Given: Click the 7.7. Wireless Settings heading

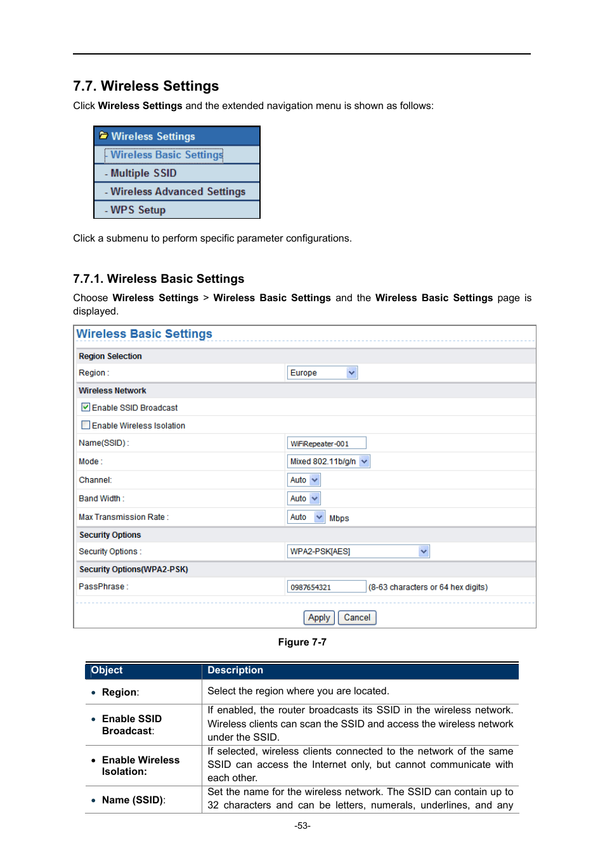Looking at the screenshot, I should 146,86.
